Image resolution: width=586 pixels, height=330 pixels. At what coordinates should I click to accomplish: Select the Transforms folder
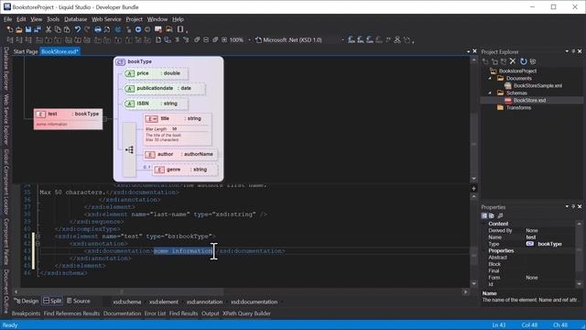[518, 108]
